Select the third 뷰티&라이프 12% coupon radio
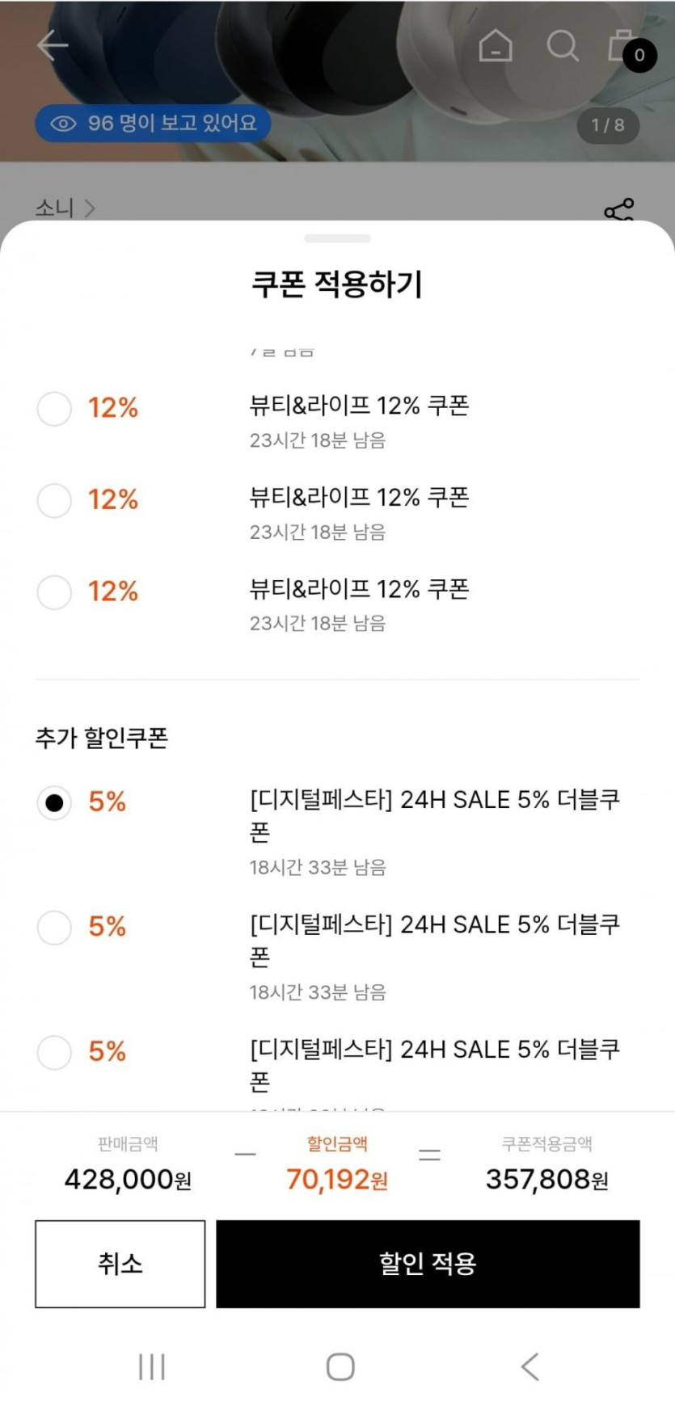This screenshot has height=1410, width=675. pos(54,591)
